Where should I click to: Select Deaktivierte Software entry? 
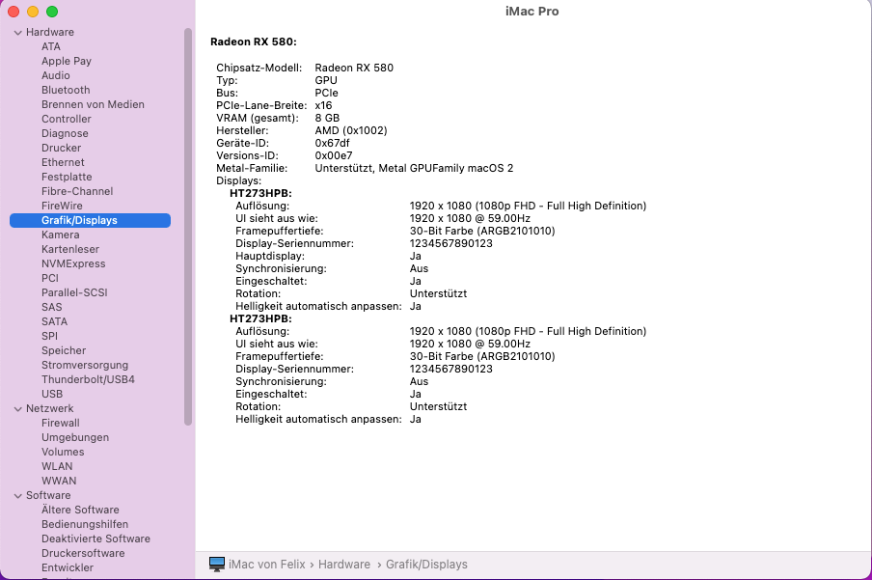(x=95, y=539)
